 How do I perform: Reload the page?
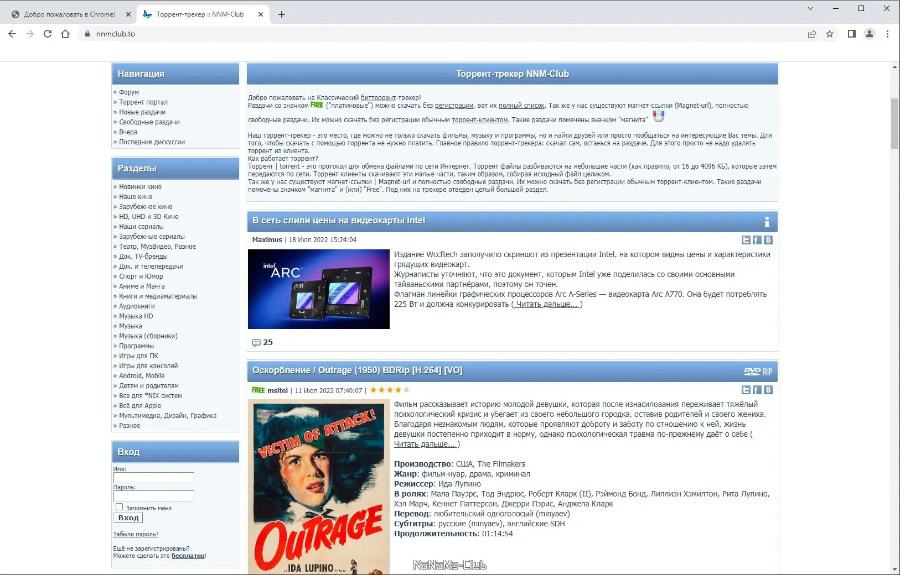[x=48, y=34]
